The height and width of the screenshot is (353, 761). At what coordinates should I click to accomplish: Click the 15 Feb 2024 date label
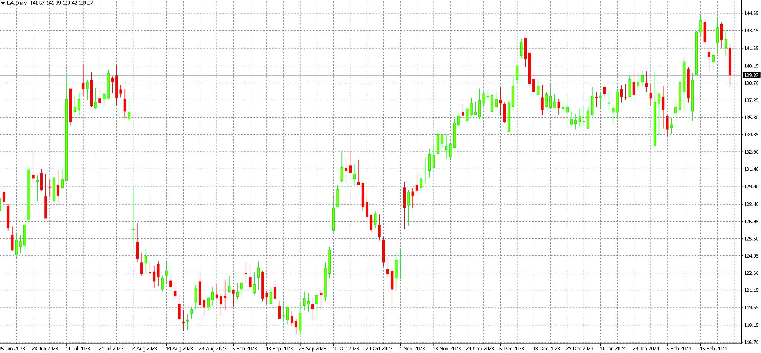pos(713,349)
